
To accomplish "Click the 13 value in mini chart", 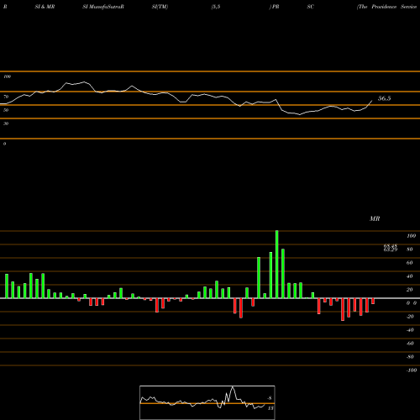I will click(x=270, y=408).
